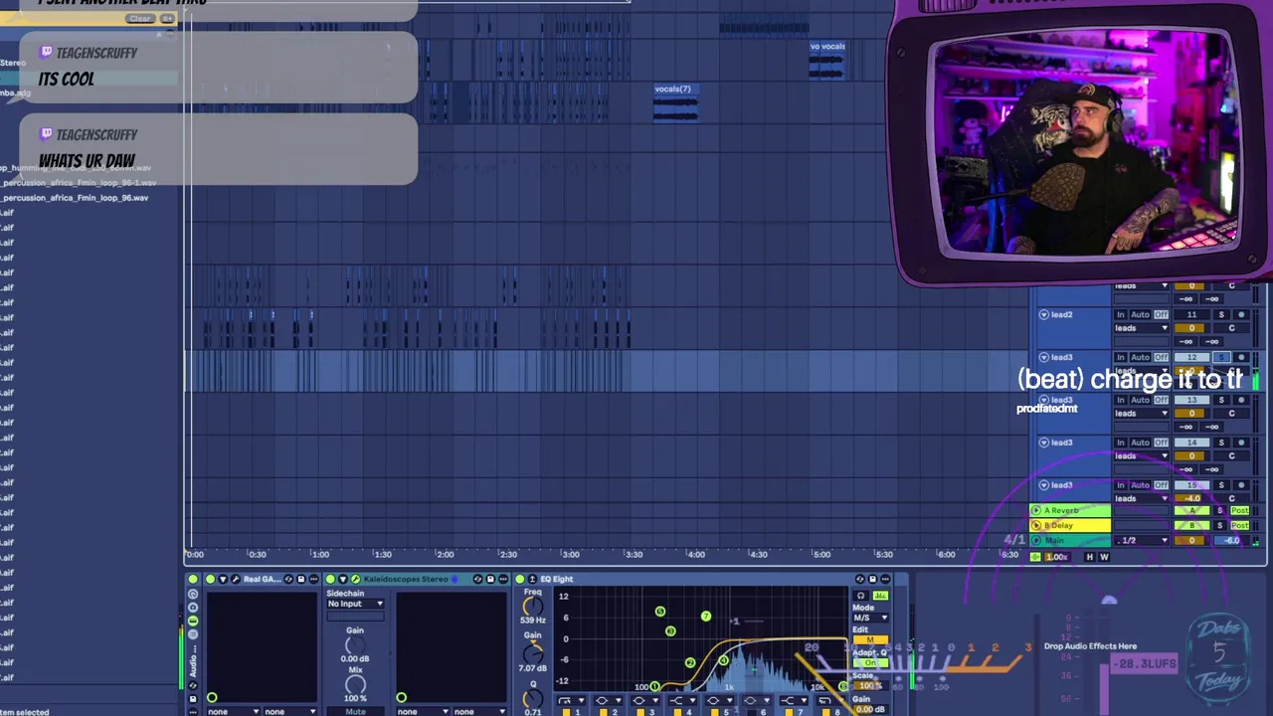Select EQ band point 7

(x=706, y=617)
